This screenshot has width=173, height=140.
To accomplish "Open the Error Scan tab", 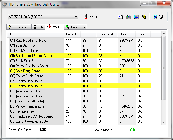I will pos(76,27).
